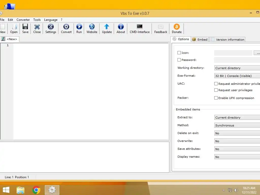Screen dimensions: 260x195
Task: Switch to the Options tab
Action: 181,39
